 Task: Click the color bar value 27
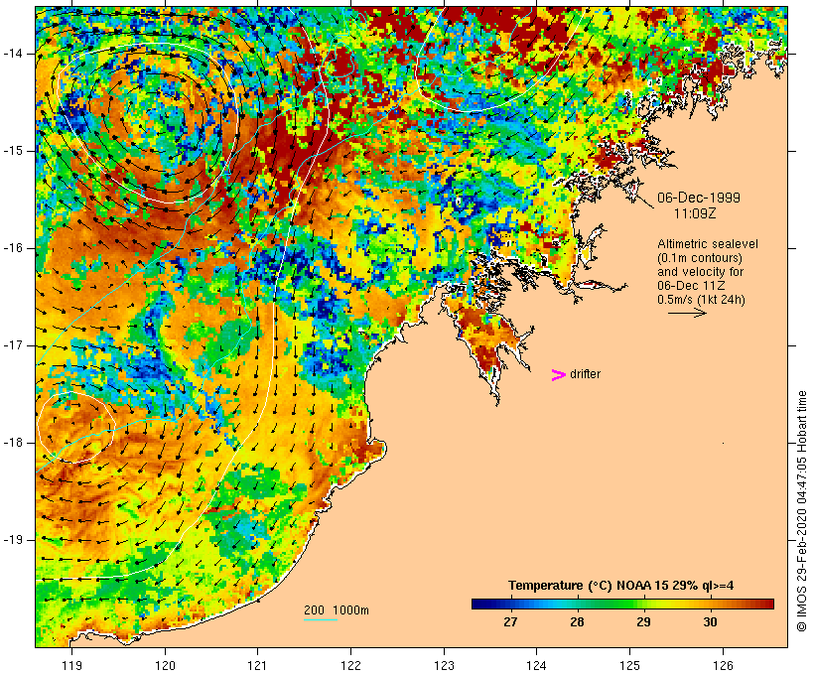click(x=510, y=621)
